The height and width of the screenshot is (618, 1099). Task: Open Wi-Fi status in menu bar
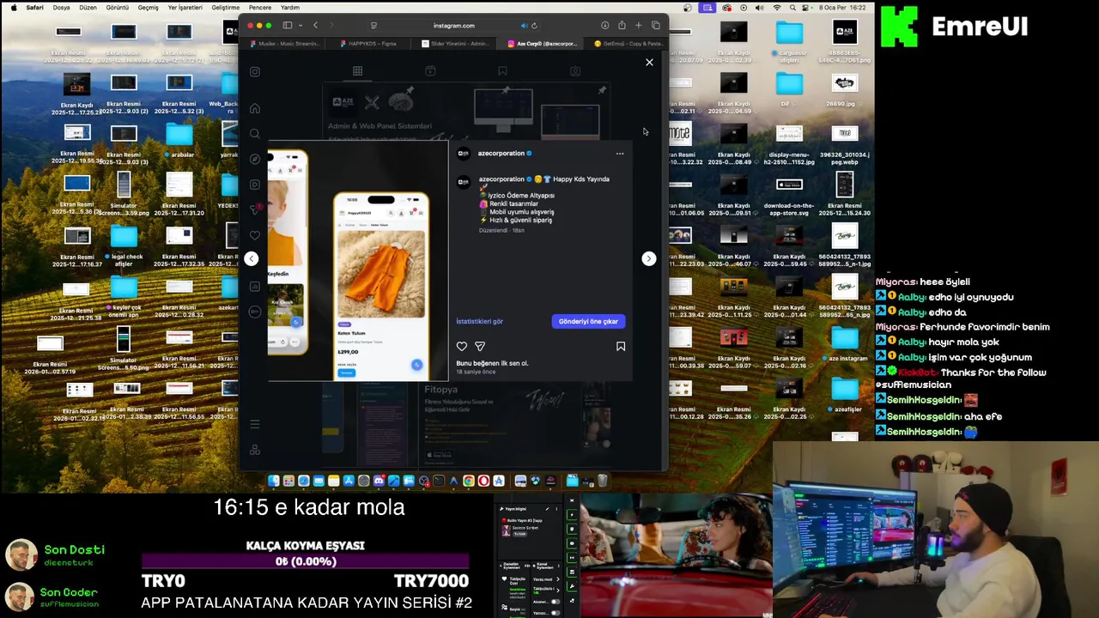(777, 8)
